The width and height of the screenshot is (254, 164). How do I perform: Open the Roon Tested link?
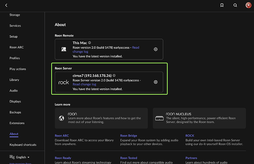(128, 158)
